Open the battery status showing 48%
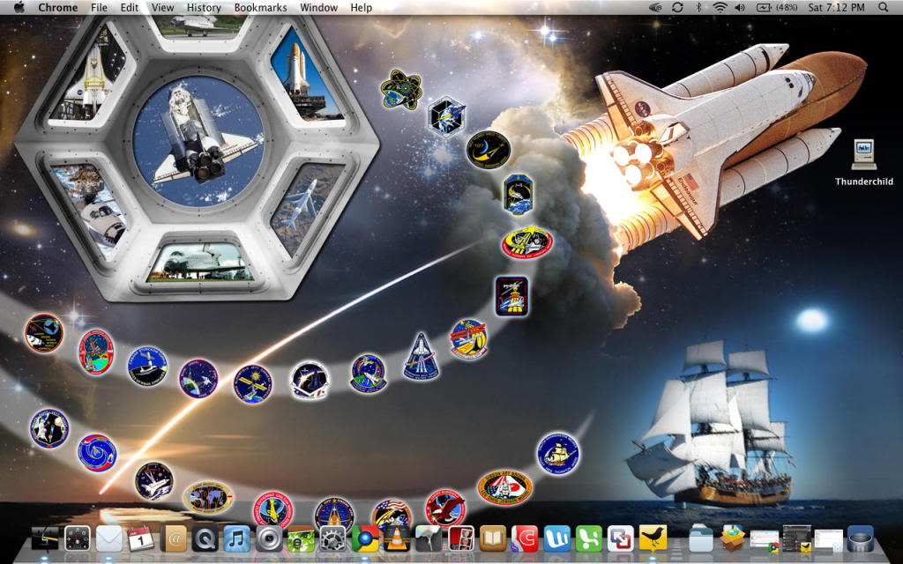Viewport: 903px width, 564px height. coord(777,7)
